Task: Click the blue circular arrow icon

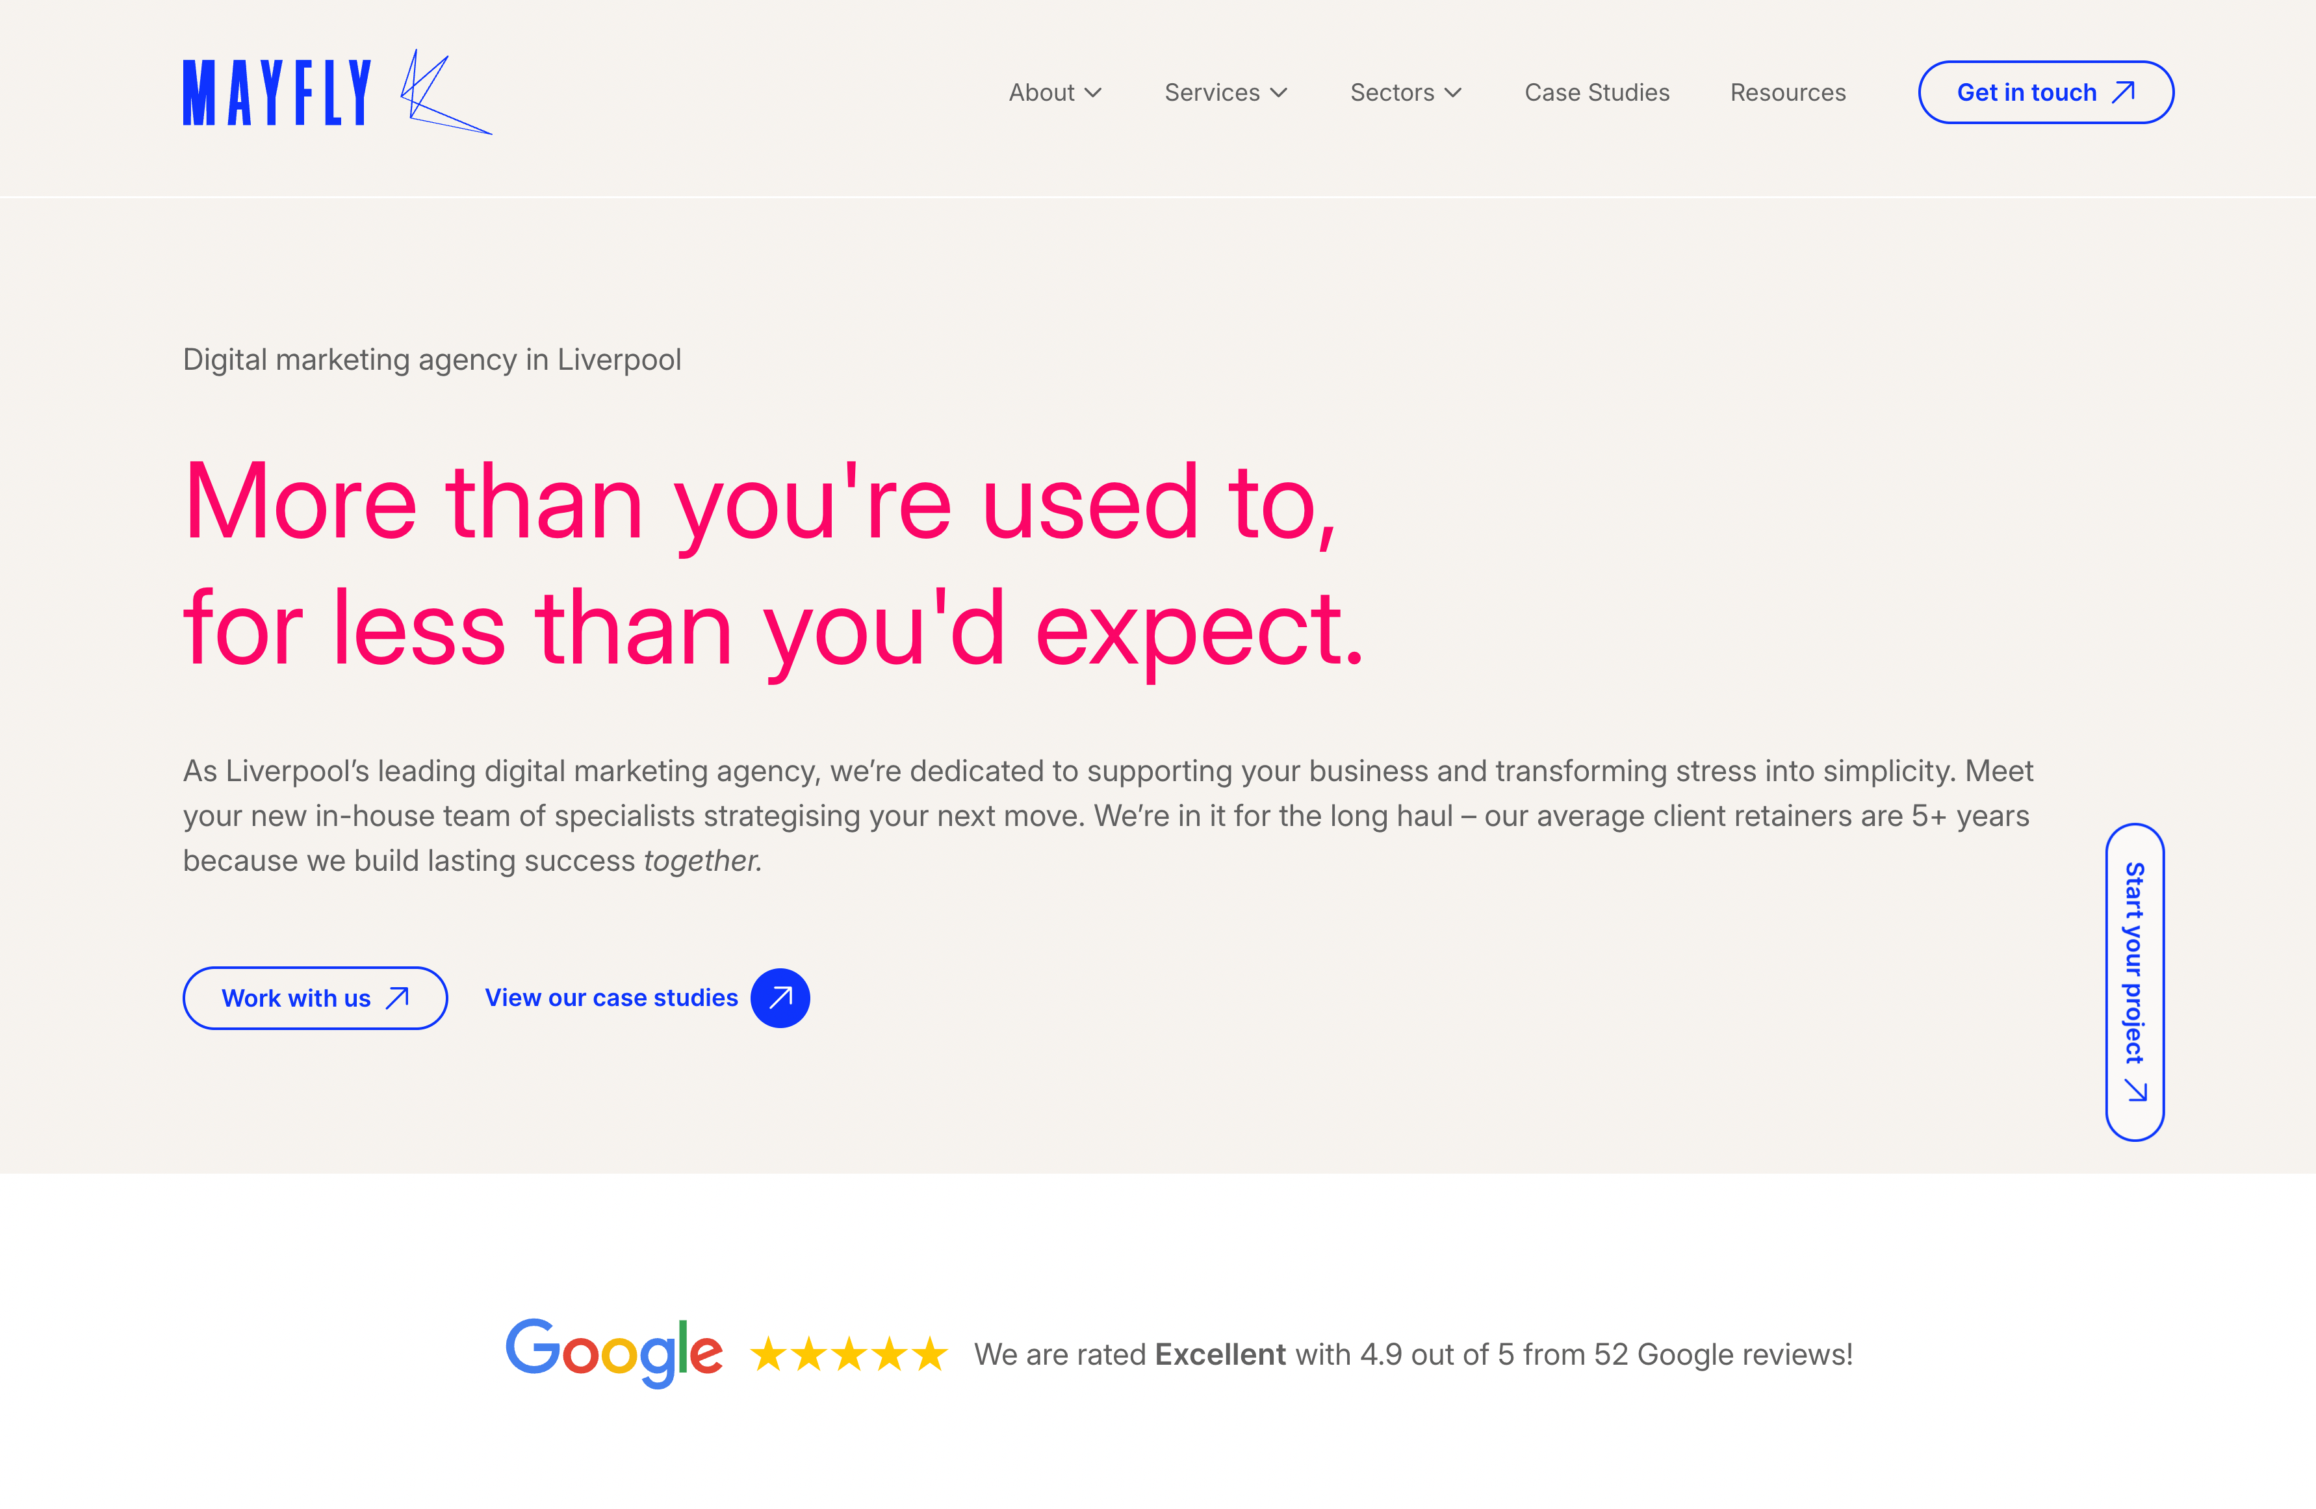Action: (780, 998)
